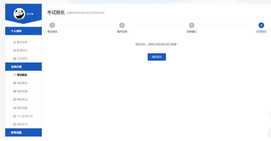Viewport: 271px width, 141px height.
Task: Click the 信息确认 step label
Action: coord(192,32)
